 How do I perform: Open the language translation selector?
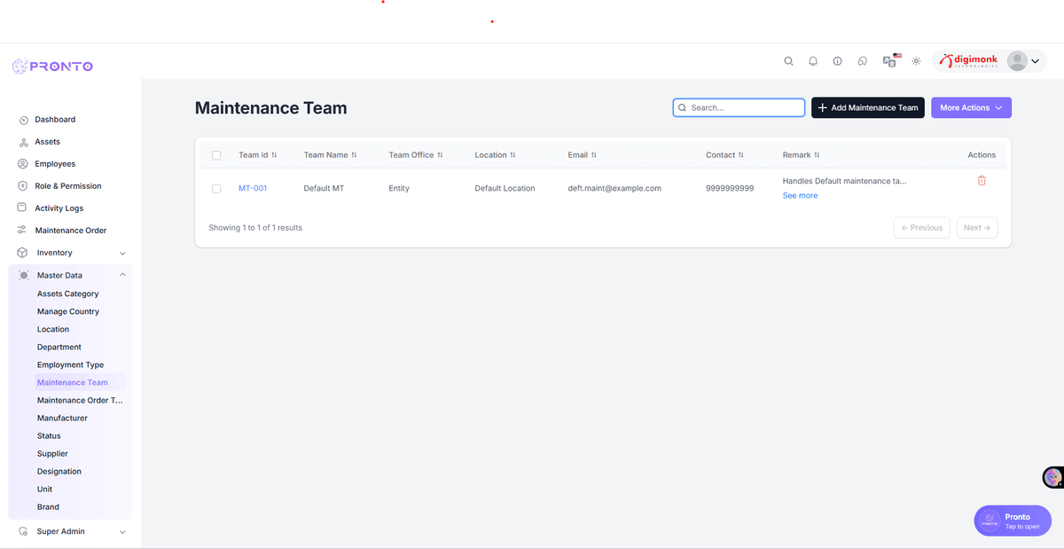[889, 60]
